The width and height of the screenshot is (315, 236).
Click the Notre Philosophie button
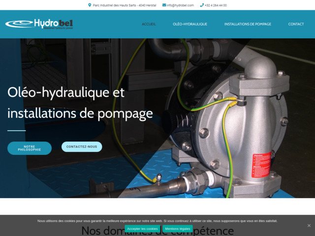pyautogui.click(x=30, y=148)
